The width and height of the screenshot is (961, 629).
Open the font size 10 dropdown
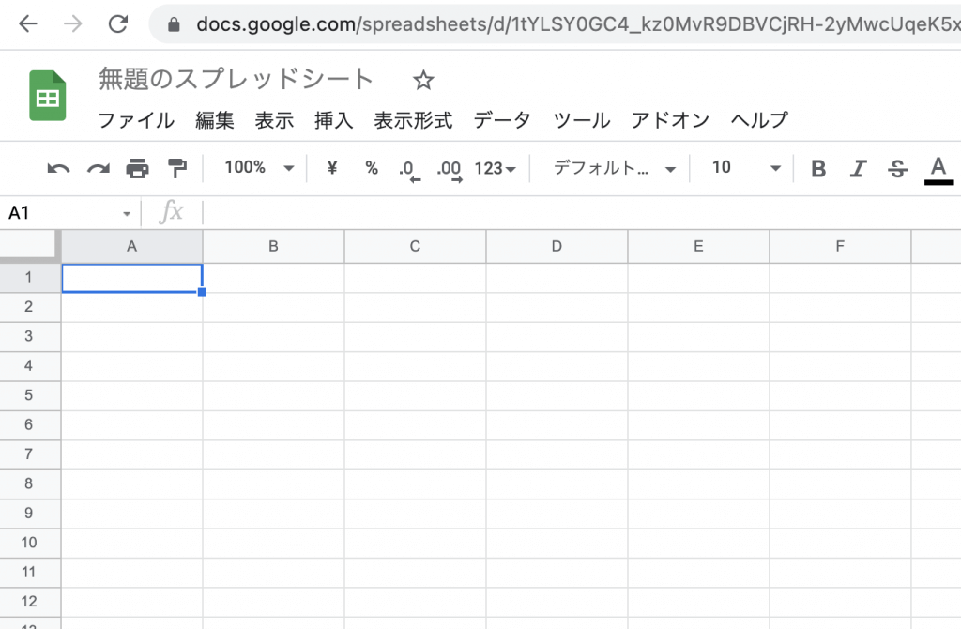point(746,168)
